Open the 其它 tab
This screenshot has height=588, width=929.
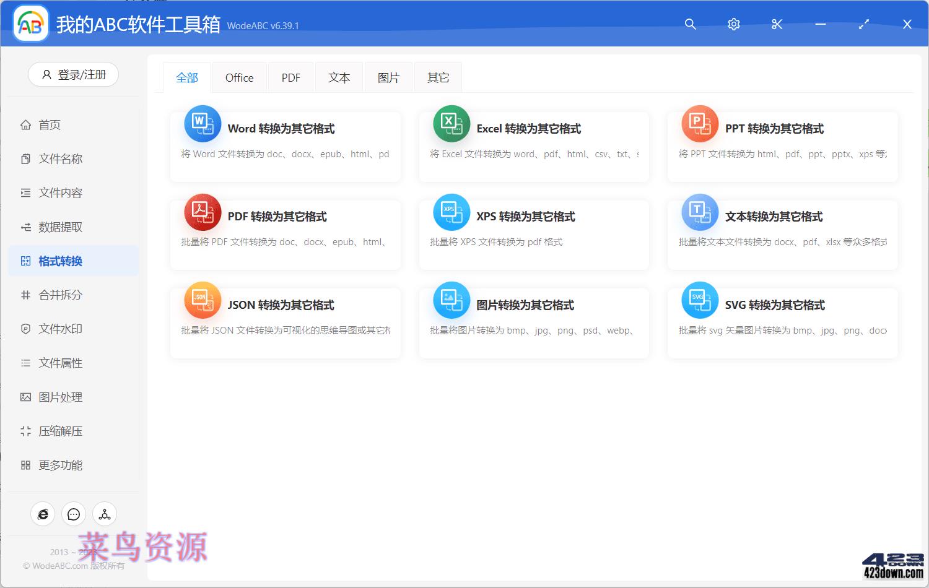coord(437,77)
